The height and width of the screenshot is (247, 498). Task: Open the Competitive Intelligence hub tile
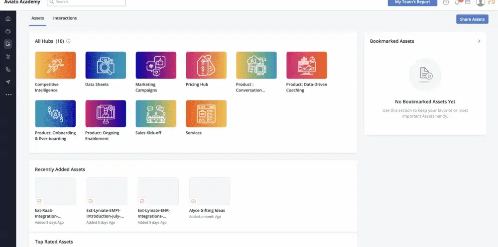click(55, 65)
